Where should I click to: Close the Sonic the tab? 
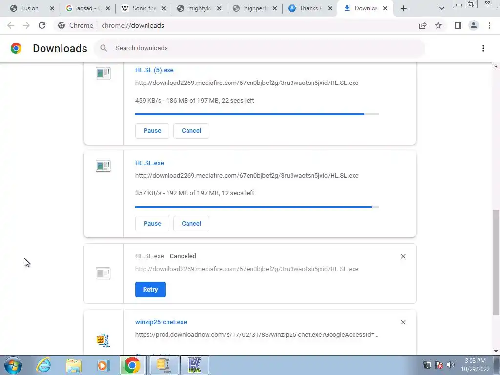point(164,8)
